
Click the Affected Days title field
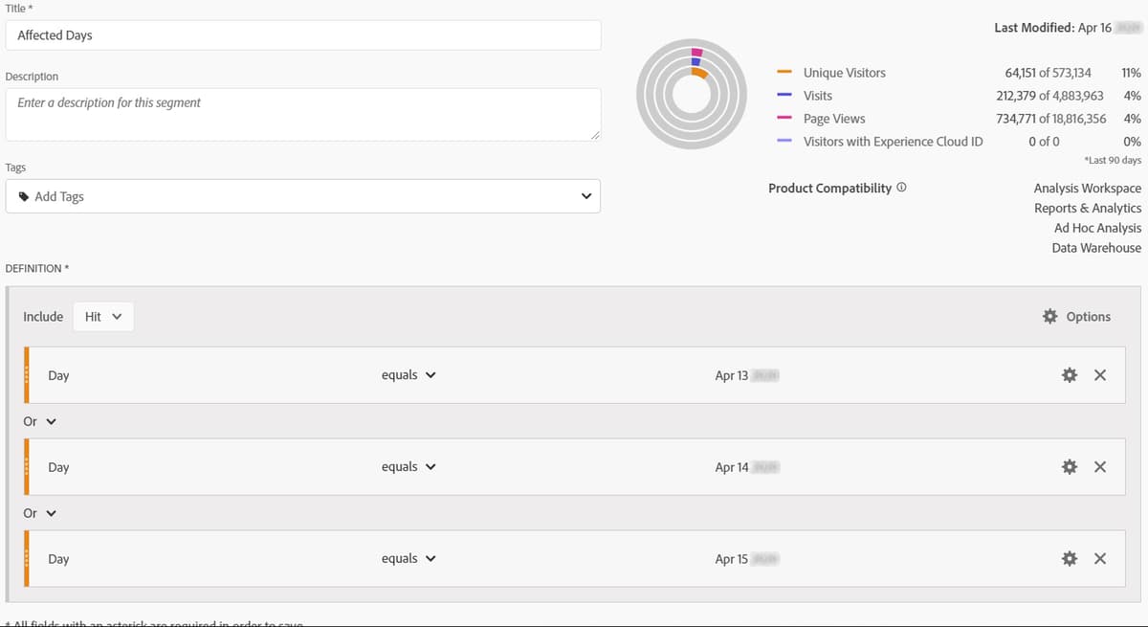coord(287,34)
